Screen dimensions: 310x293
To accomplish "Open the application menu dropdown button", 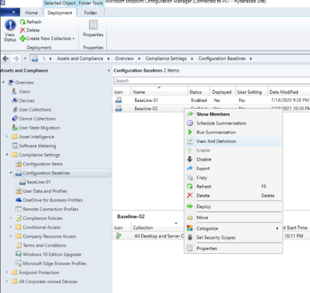I will coord(10,12).
